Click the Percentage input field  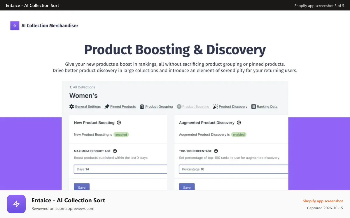click(234, 169)
